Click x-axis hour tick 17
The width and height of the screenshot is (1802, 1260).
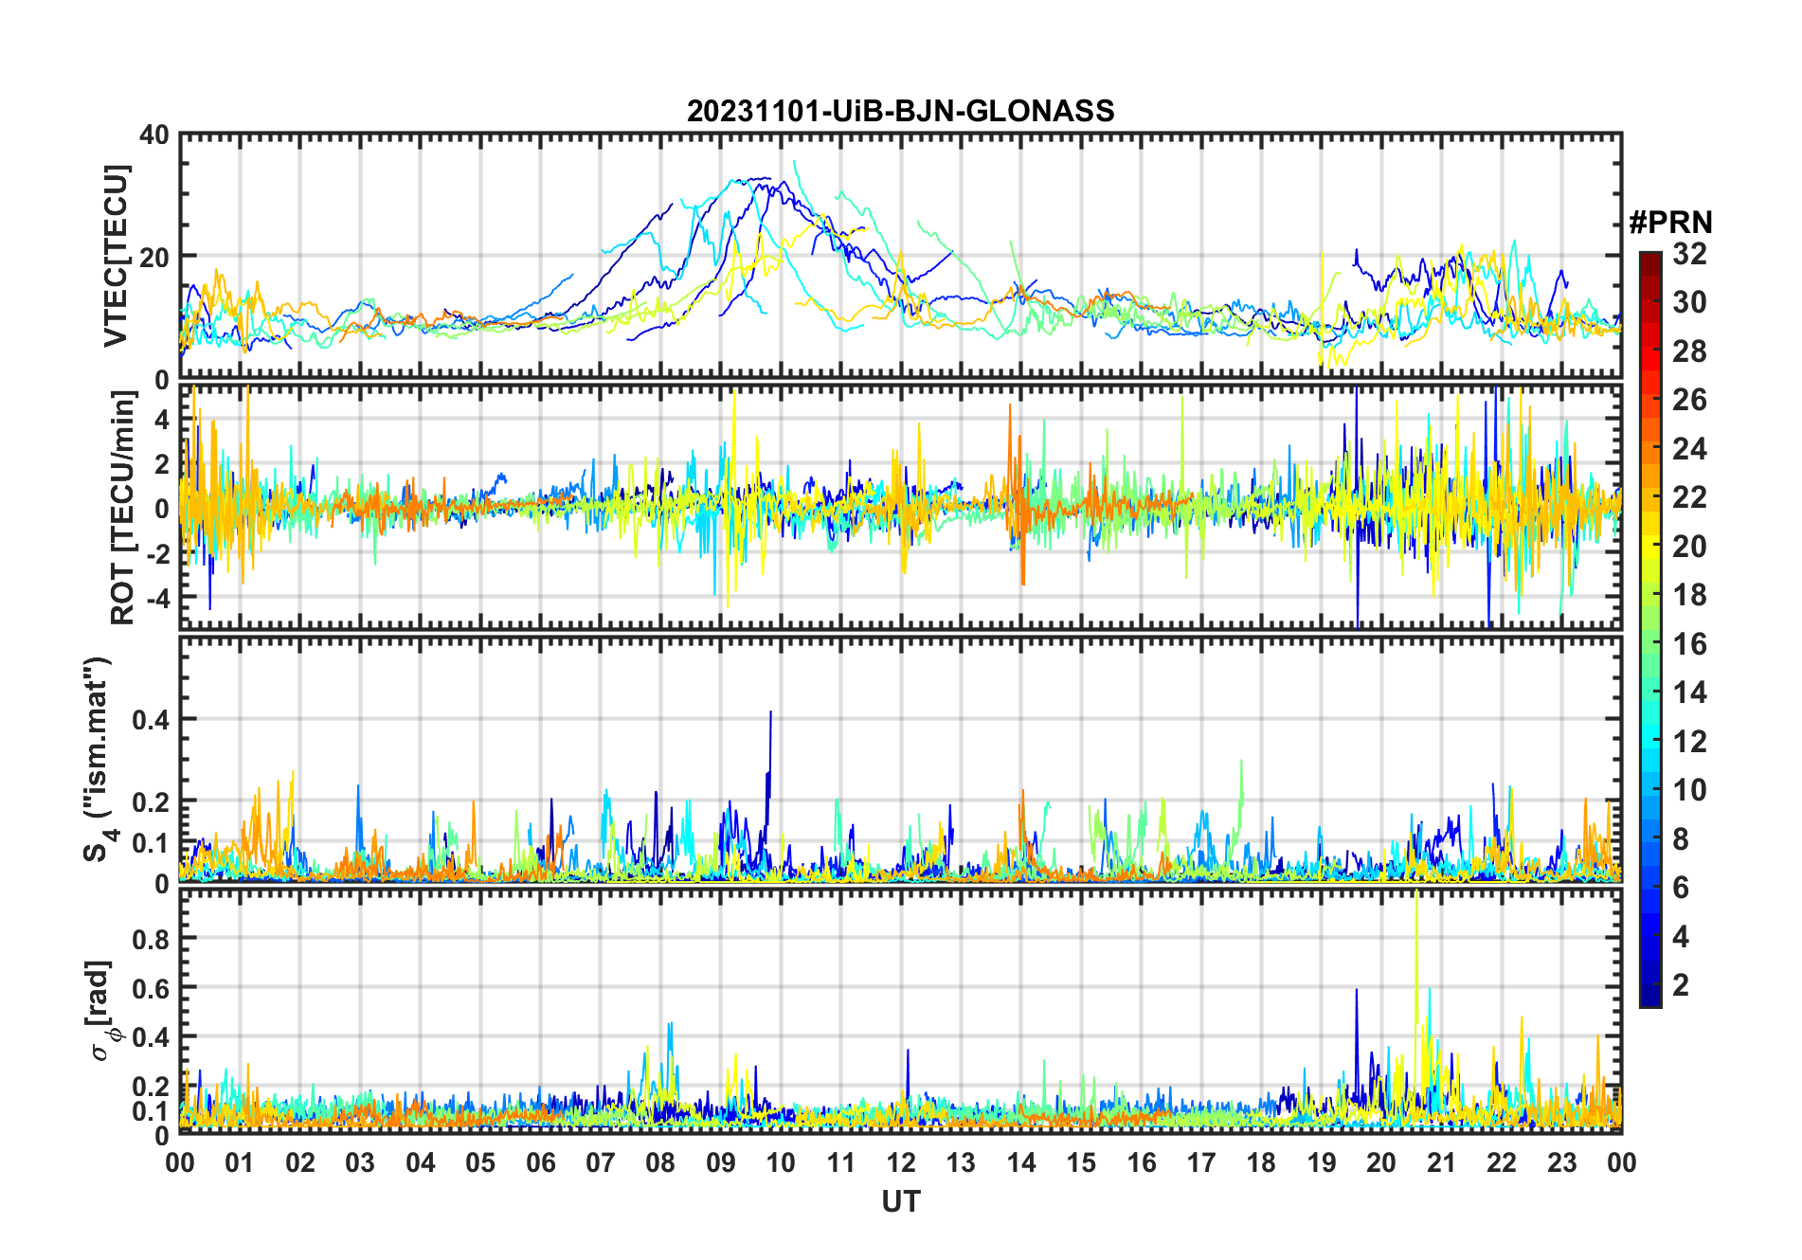[x=1201, y=1162]
